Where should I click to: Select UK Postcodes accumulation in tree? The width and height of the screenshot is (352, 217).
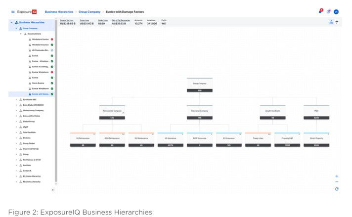(40, 50)
